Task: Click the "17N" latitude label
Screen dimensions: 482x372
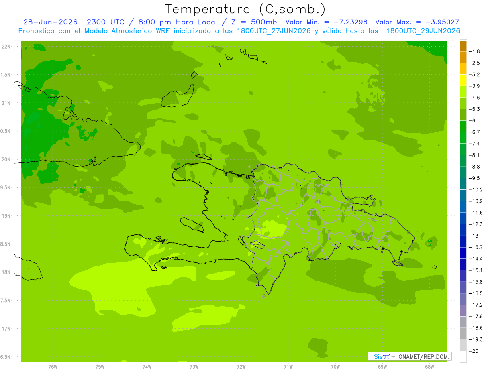Action: pyautogui.click(x=6, y=329)
